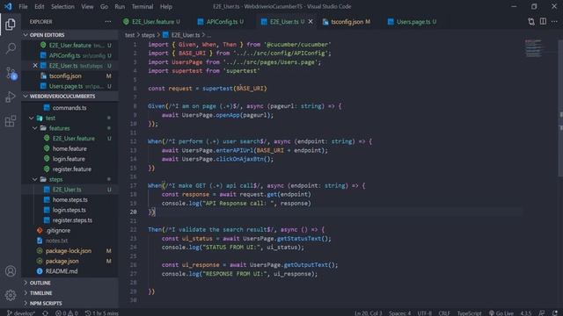Click the feedback icon in status bar

click(542, 312)
